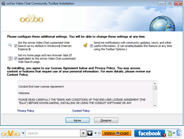This screenshot has height=139, width=184.
Task: Click the installer title bar icon
Action: [3, 3]
